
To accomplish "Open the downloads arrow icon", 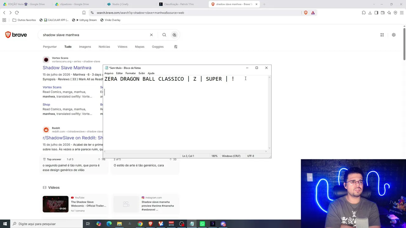I will click(x=370, y=13).
